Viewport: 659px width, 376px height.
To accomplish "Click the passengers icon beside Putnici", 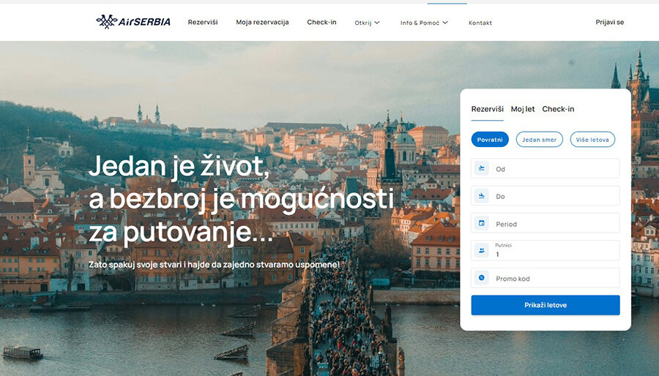I will [482, 250].
